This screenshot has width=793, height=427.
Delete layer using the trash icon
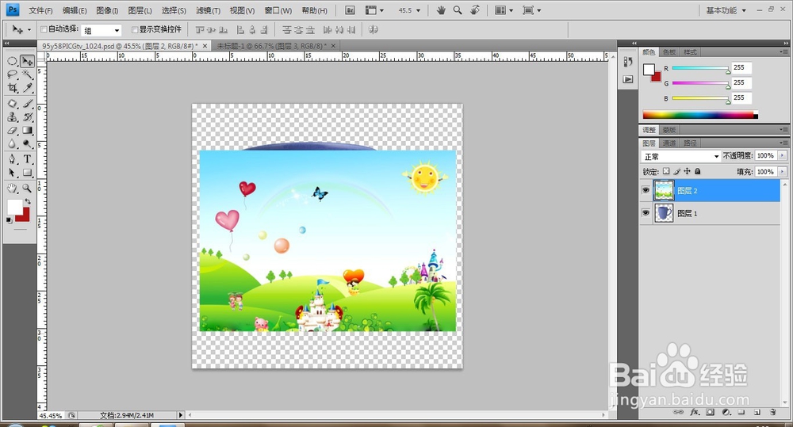[x=772, y=413]
